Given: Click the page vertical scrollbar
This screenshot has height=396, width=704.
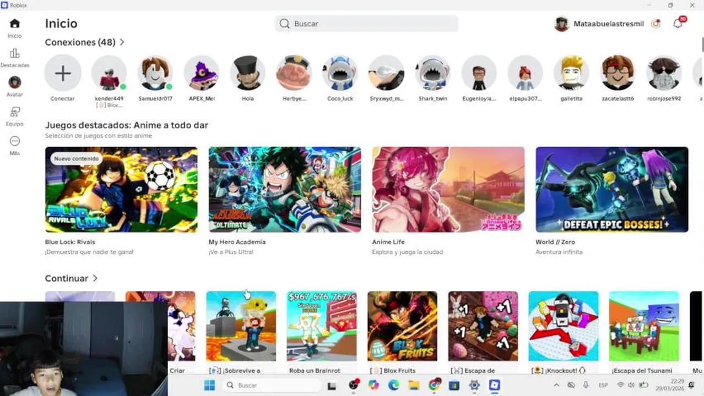Looking at the screenshot, I should tap(702, 44).
